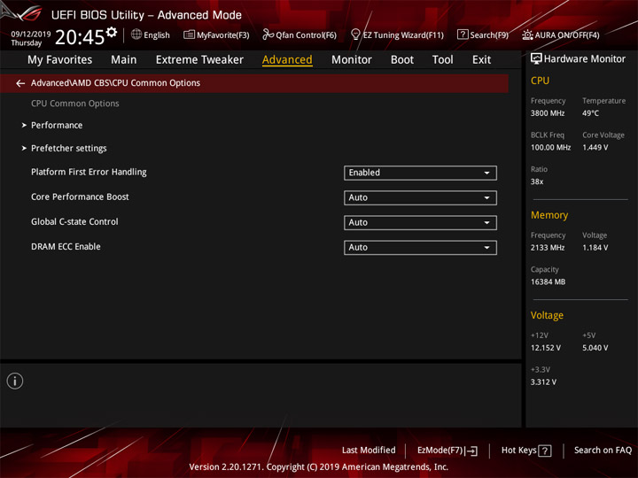638x478 pixels.
Task: Open the Search on FAQ link
Action: pos(603,450)
